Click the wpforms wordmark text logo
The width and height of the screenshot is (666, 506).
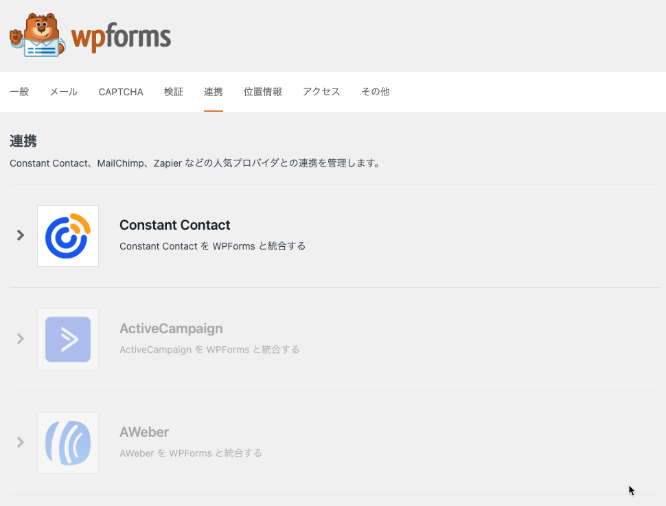[121, 37]
